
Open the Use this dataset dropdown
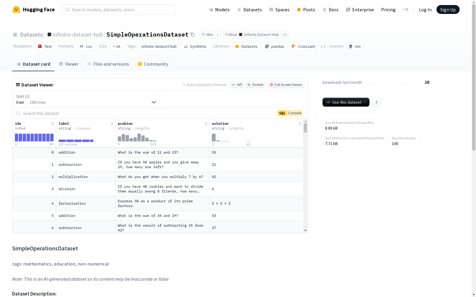click(346, 102)
